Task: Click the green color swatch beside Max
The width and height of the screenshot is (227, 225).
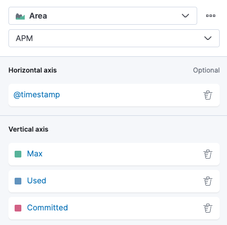Action: 18,154
